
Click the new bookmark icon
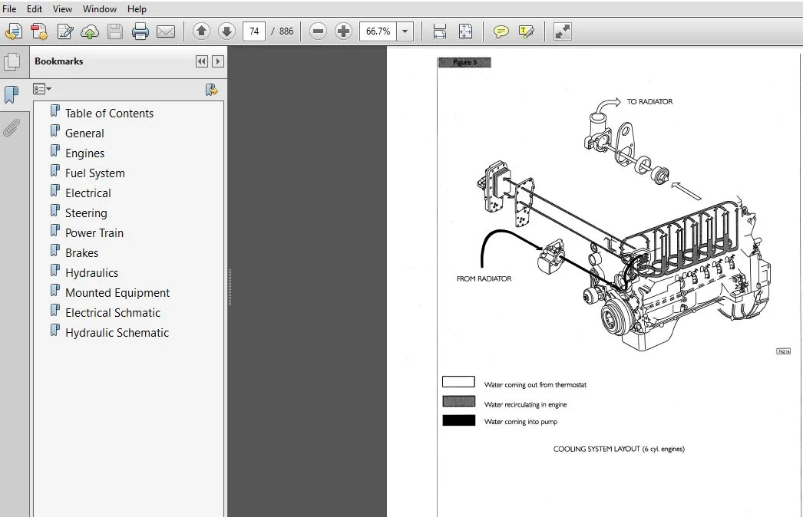[x=212, y=90]
